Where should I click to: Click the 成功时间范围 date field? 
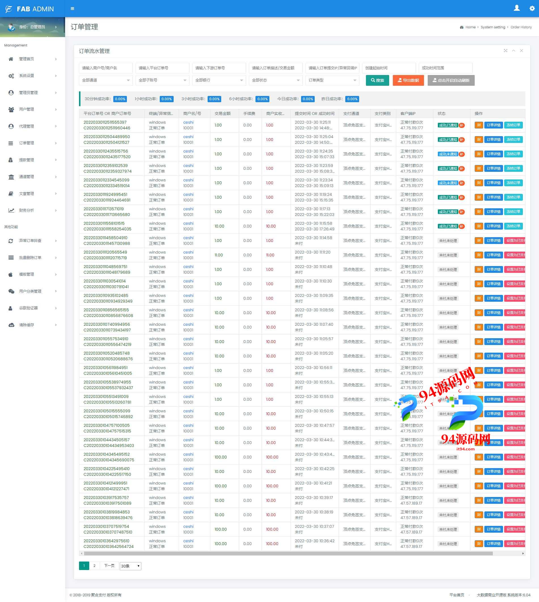click(446, 68)
